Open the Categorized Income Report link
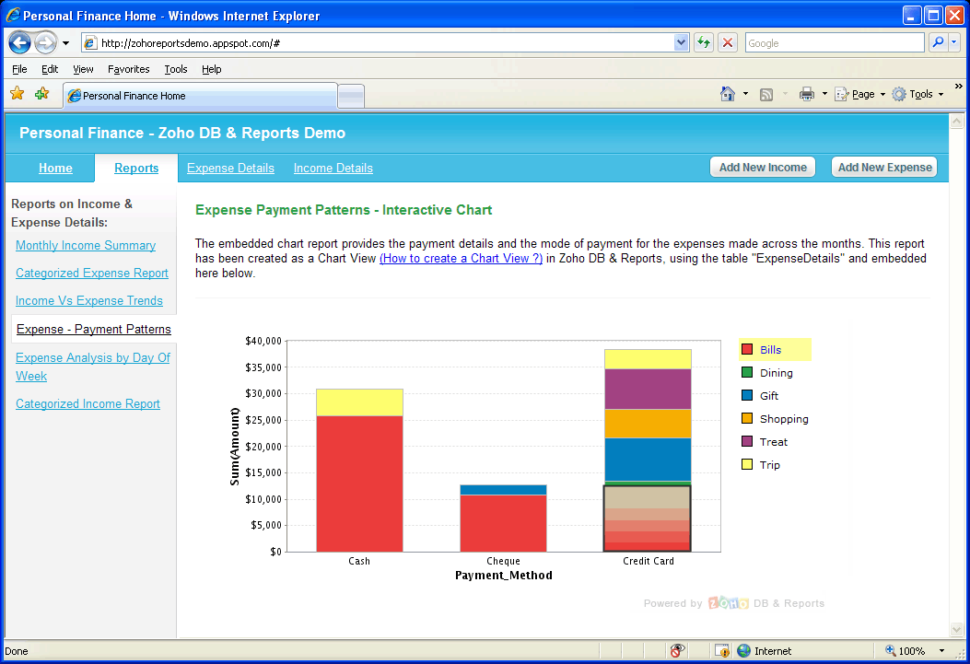 tap(88, 403)
